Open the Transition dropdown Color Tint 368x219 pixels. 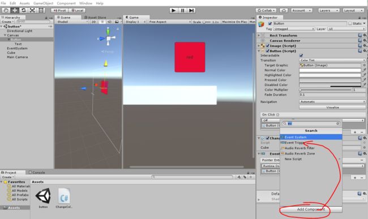click(332, 60)
